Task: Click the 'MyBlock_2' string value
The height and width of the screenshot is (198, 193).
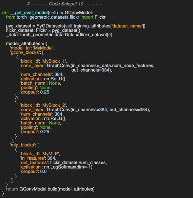Action: pos(54,105)
